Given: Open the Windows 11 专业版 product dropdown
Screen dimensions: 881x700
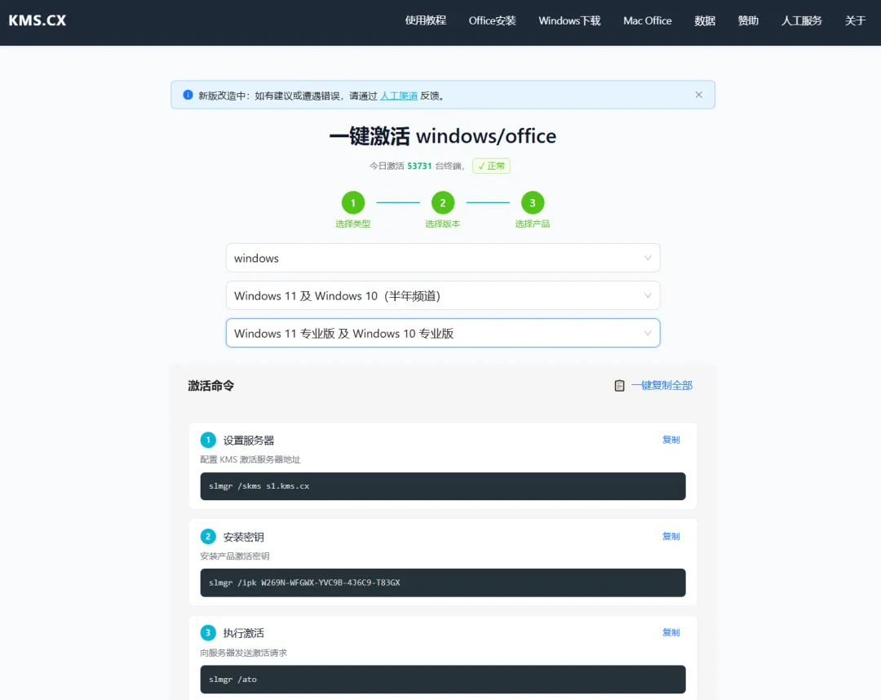Looking at the screenshot, I should (443, 333).
